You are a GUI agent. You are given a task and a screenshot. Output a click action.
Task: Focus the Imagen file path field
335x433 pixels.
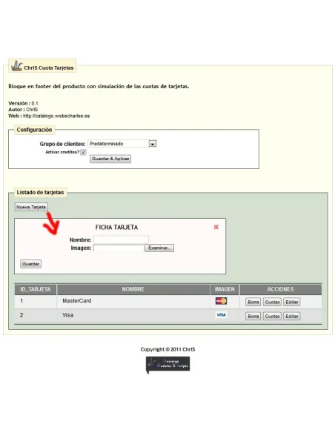point(119,248)
